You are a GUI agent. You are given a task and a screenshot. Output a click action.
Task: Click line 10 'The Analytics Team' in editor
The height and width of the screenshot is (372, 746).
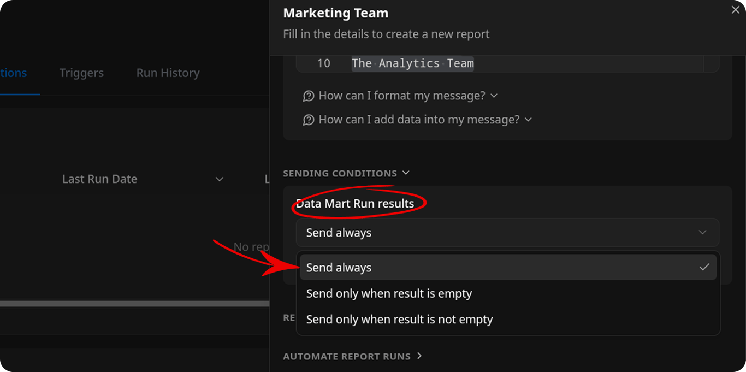pyautogui.click(x=413, y=63)
